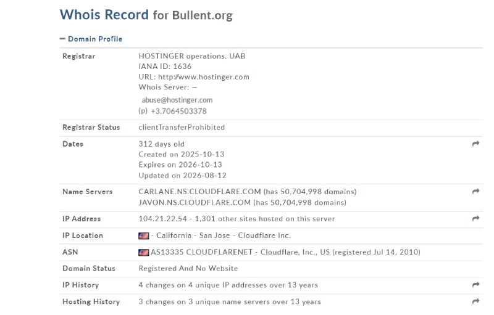Click the Domain Status row label
Image resolution: width=494 pixels, height=315 pixels.
point(89,269)
